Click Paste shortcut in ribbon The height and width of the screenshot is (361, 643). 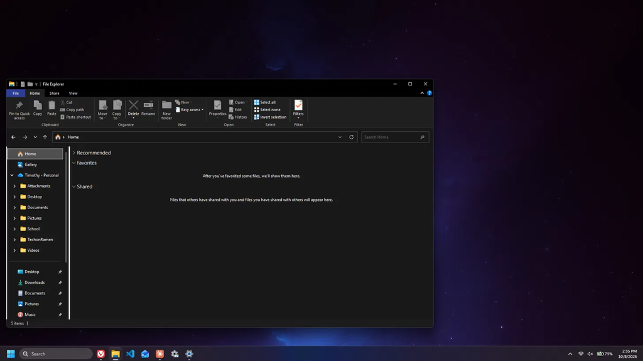[x=75, y=117]
